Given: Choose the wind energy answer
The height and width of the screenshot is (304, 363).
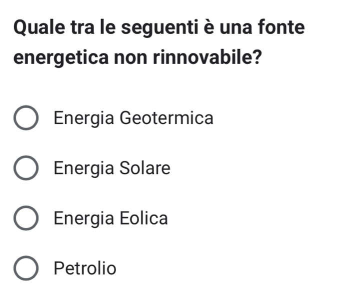Looking at the screenshot, I should click(x=25, y=218).
